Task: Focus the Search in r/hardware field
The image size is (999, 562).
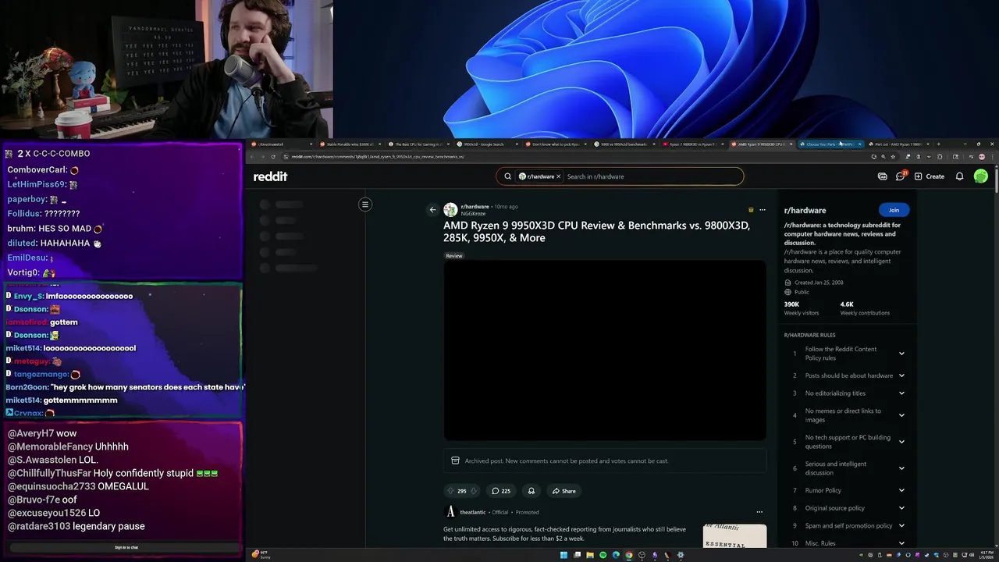Action: 652,176
